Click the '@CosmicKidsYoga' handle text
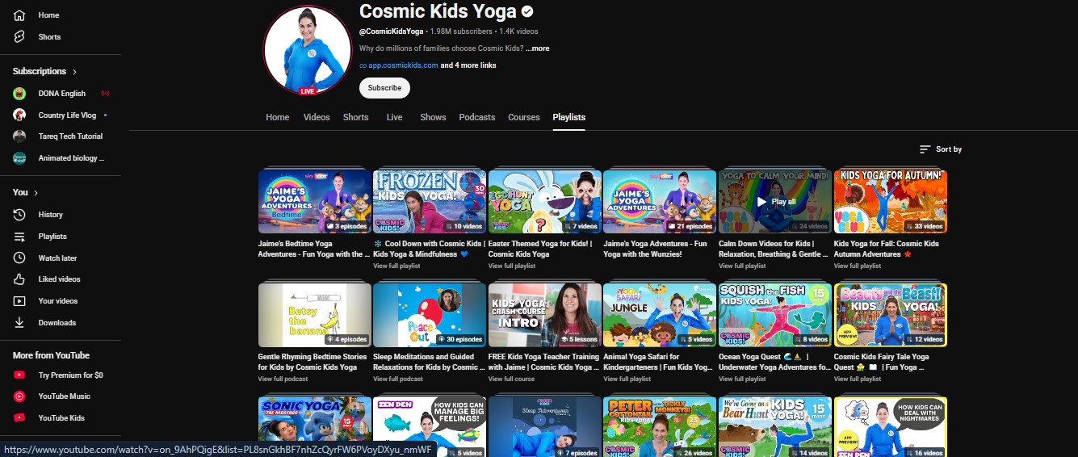Viewport: 1078px width, 457px height. click(x=391, y=31)
